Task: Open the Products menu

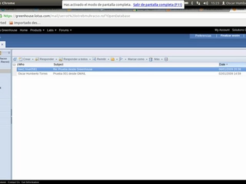Action: [37, 30]
